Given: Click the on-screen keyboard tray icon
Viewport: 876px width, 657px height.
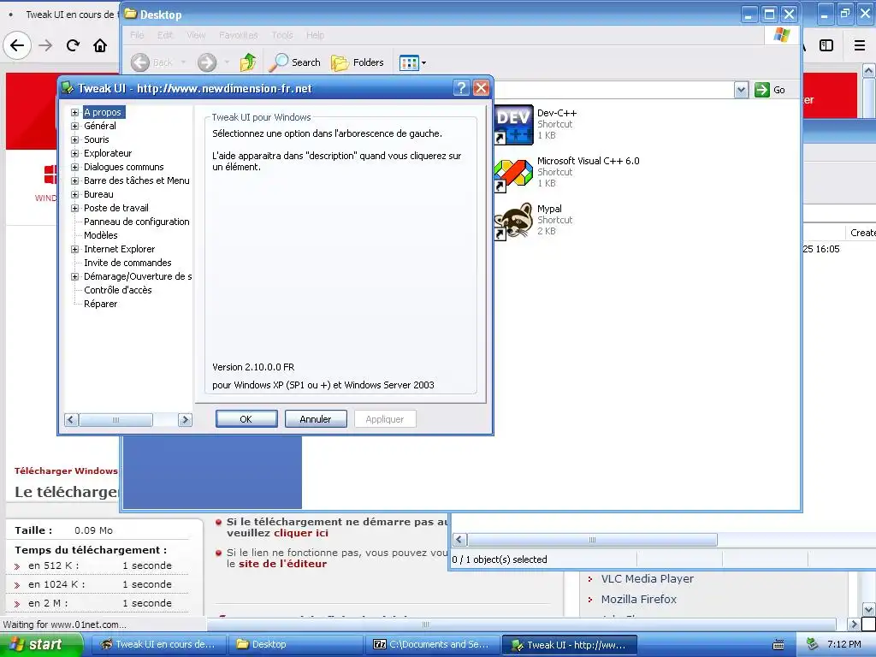Looking at the screenshot, I should pyautogui.click(x=778, y=645).
